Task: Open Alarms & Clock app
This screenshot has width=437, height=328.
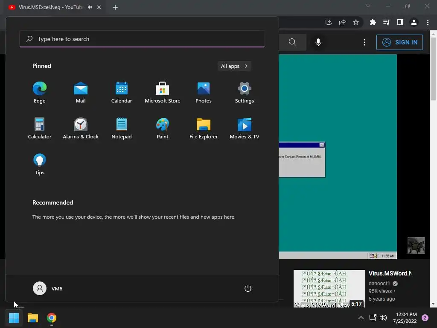Action: [x=81, y=128]
